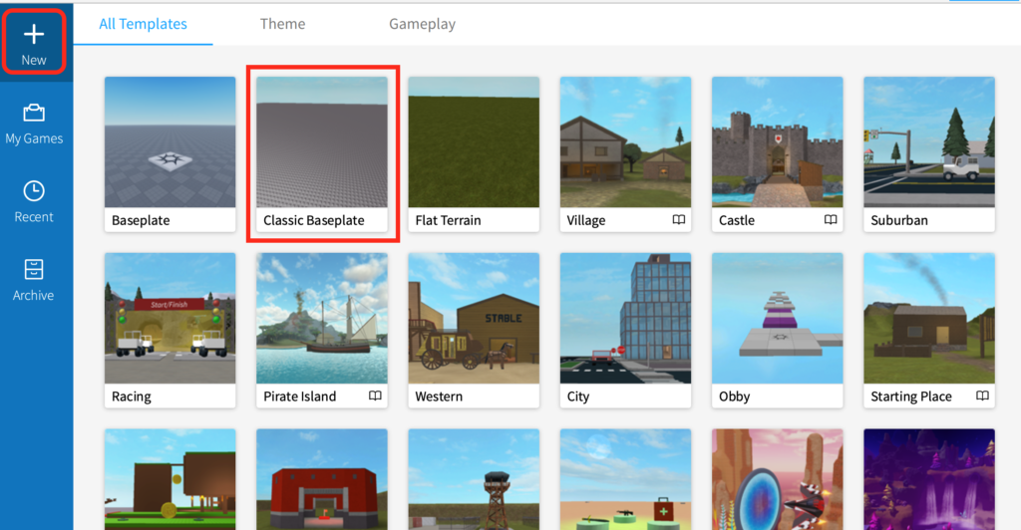Pick the Obby template thumbnail

coord(778,318)
